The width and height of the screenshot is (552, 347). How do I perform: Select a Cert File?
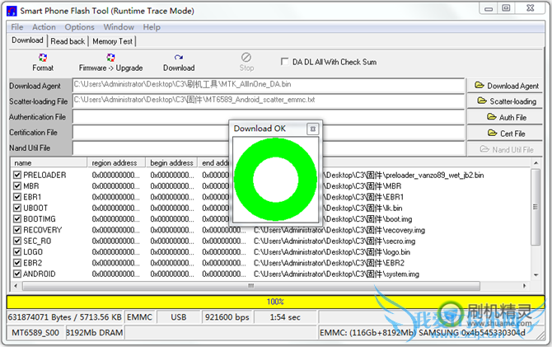point(506,134)
